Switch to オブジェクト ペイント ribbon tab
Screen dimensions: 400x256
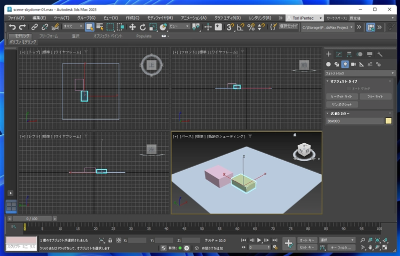(x=107, y=36)
